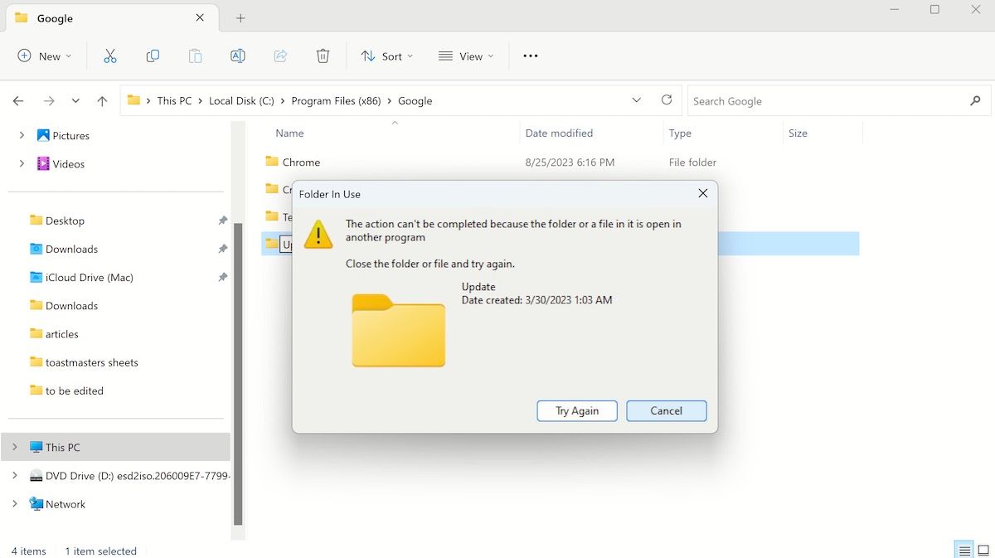Viewport: 995px width, 558px height.
Task: Switch to large thumbnails view
Action: point(983,550)
